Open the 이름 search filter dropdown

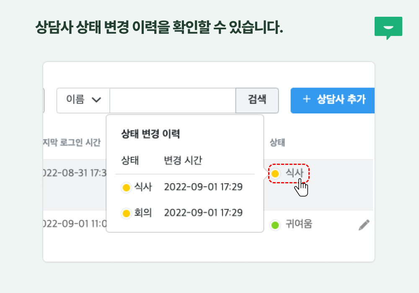(x=83, y=100)
